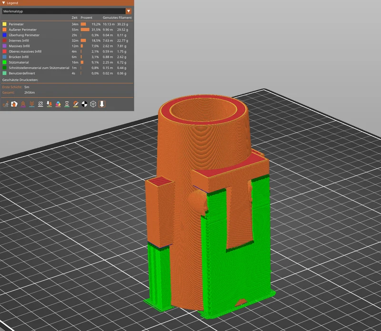Toggle retractions visibility icon
Viewport: 381px width, 331px height.
point(23,104)
